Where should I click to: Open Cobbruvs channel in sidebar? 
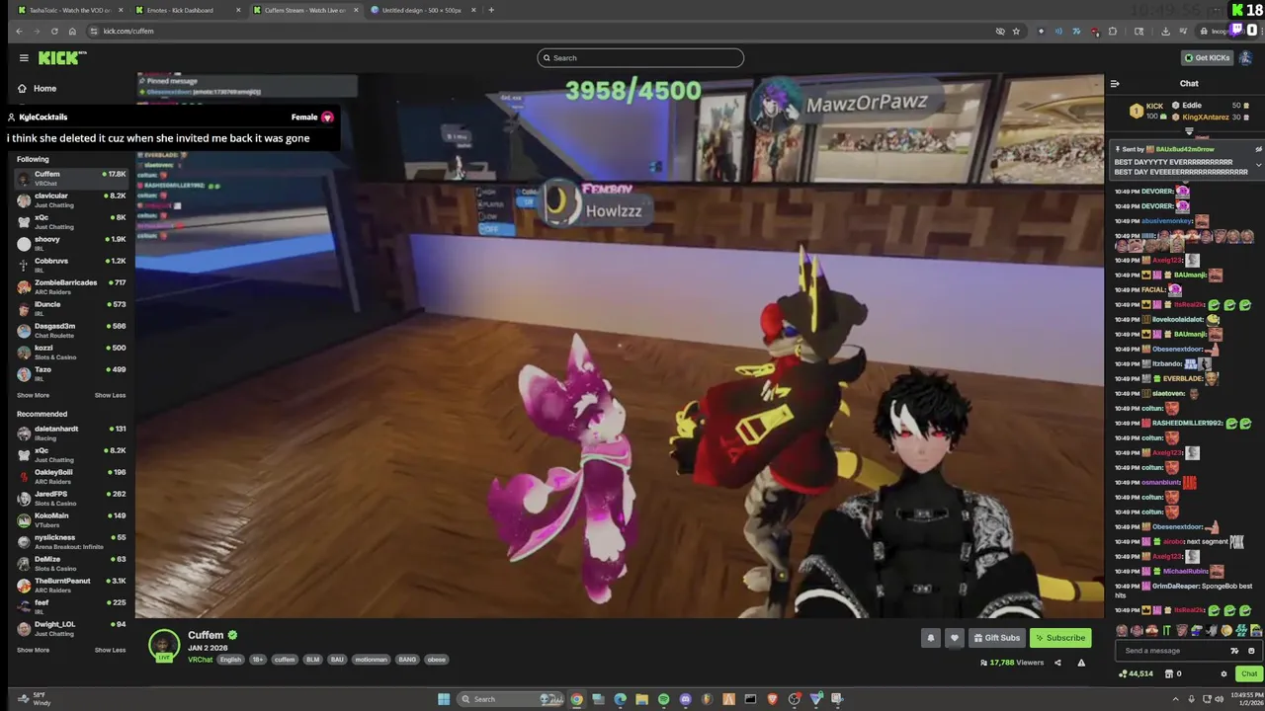click(71, 265)
